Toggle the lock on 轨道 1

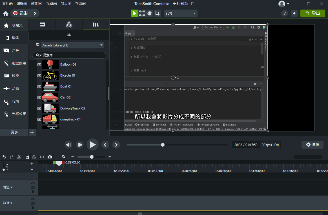(33, 208)
